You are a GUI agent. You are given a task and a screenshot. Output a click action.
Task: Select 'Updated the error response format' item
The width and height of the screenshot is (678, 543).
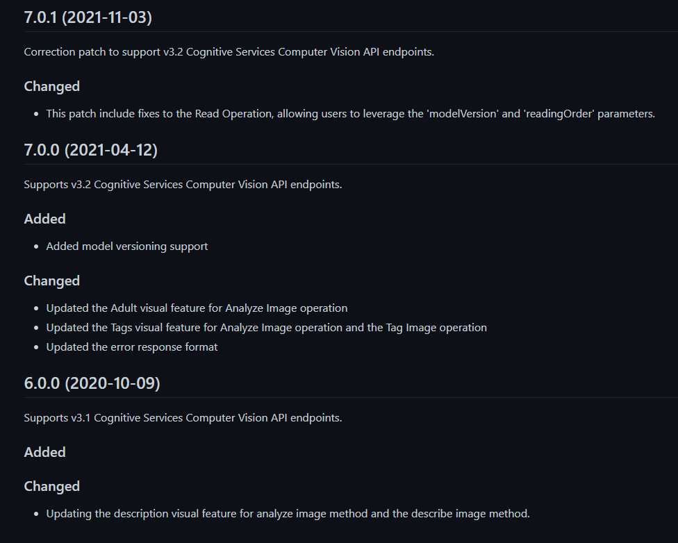click(x=132, y=347)
